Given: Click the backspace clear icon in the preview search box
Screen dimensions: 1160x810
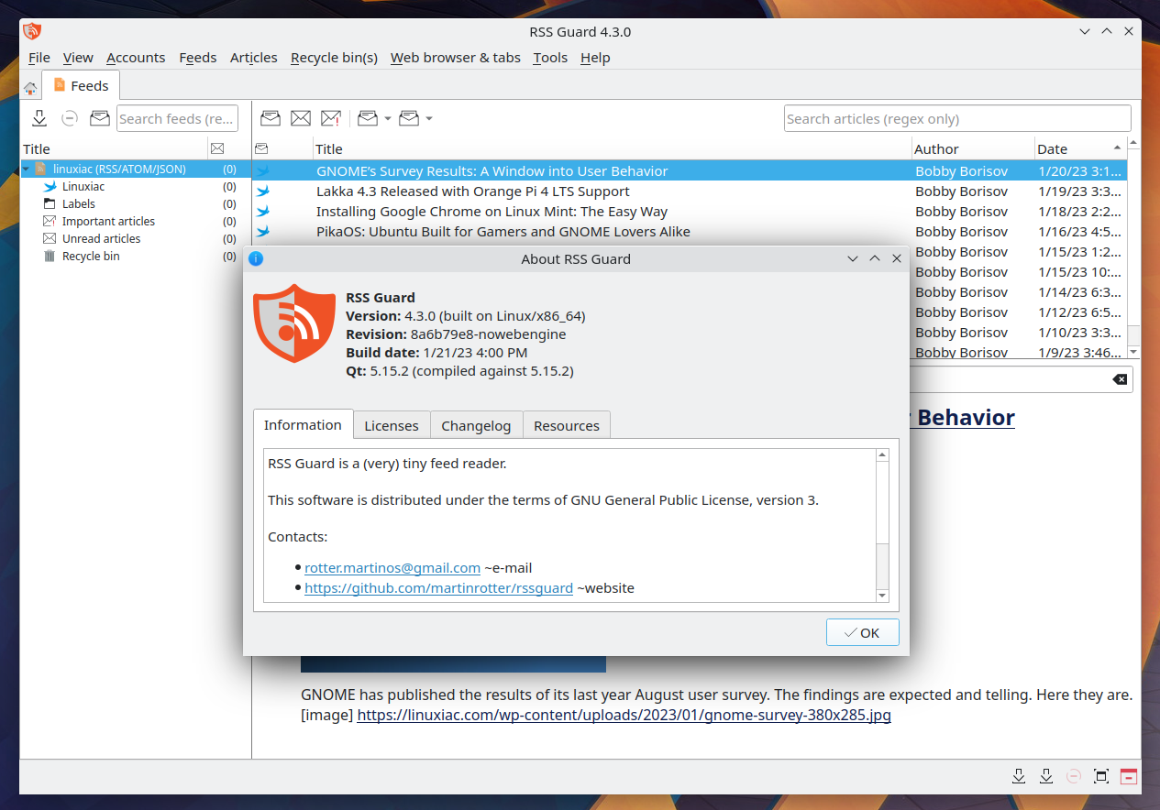Looking at the screenshot, I should 1120,379.
